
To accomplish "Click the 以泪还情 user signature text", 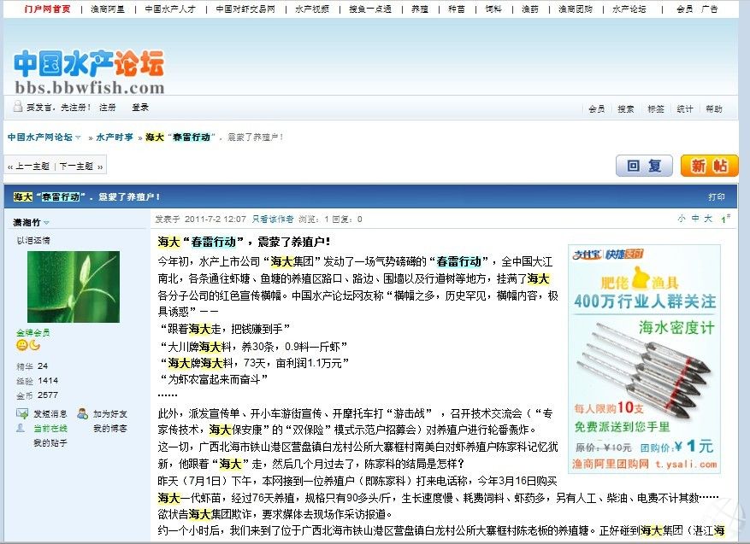I will [x=33, y=240].
